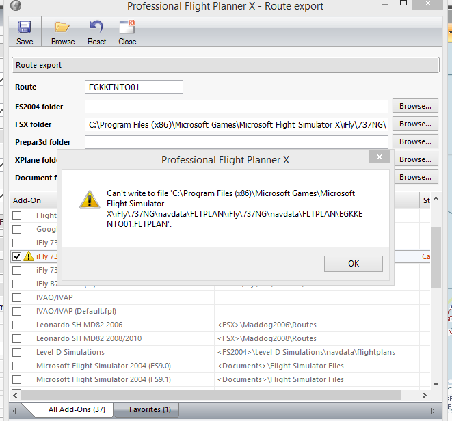Viewport: 452px width, 421px height.
Task: Click the St column header
Action: tap(426, 200)
